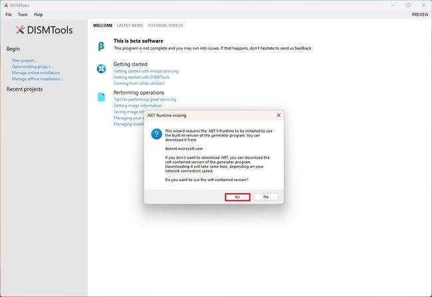Click the .NET Runtime missing dialog title

(167, 115)
